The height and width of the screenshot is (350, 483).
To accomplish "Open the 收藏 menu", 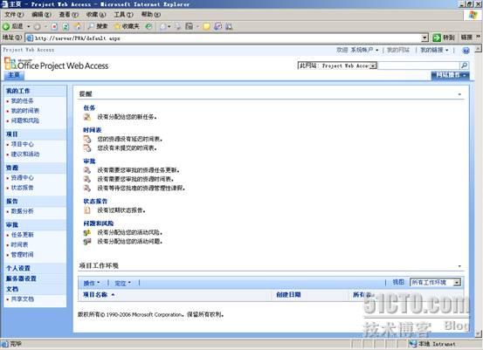I will (x=96, y=15).
